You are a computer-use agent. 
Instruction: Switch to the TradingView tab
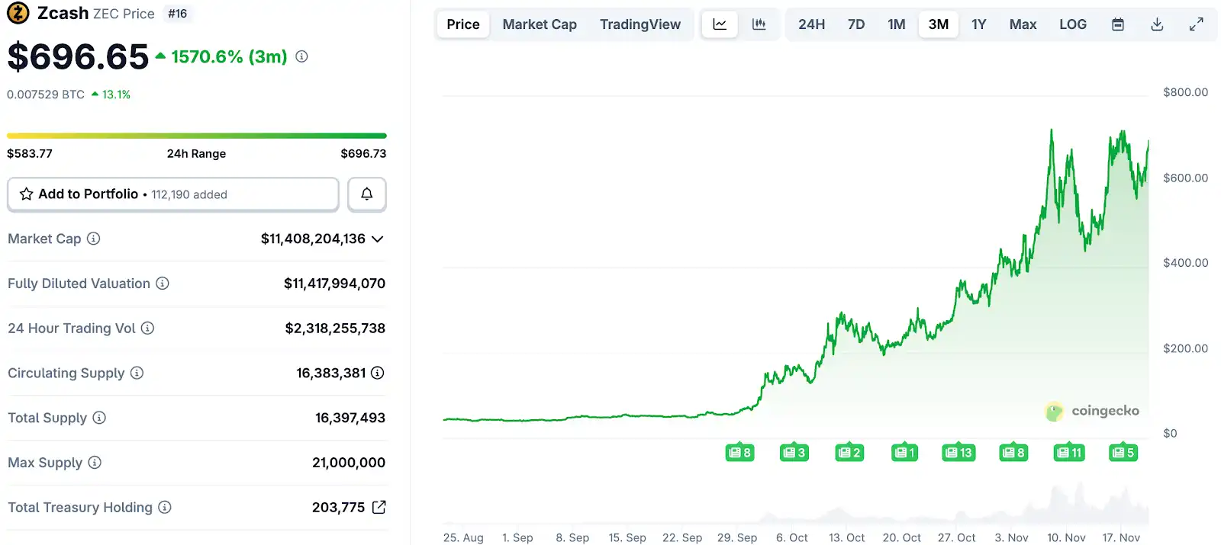[640, 24]
